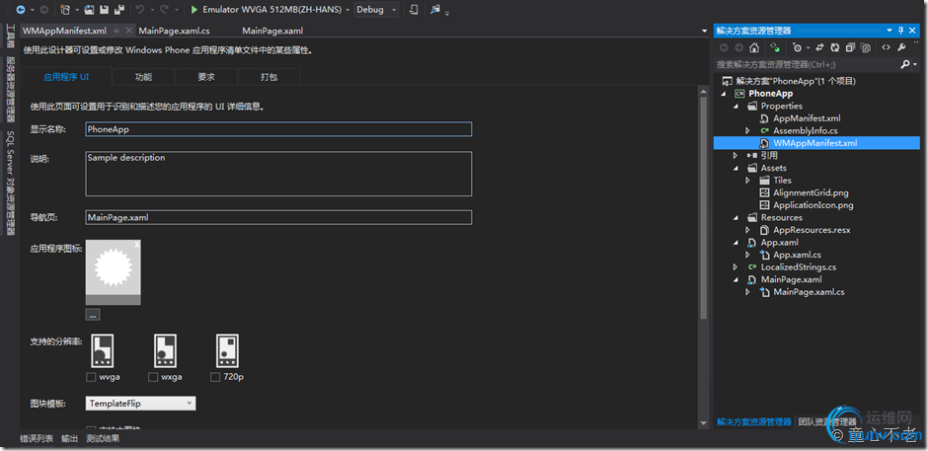Image resolution: width=928 pixels, height=451 pixels.
Task: Select AppResources.resx in the tree
Action: pos(812,230)
